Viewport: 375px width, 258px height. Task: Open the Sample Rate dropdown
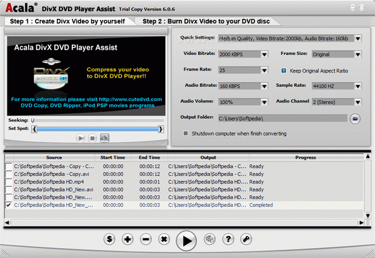click(357, 86)
